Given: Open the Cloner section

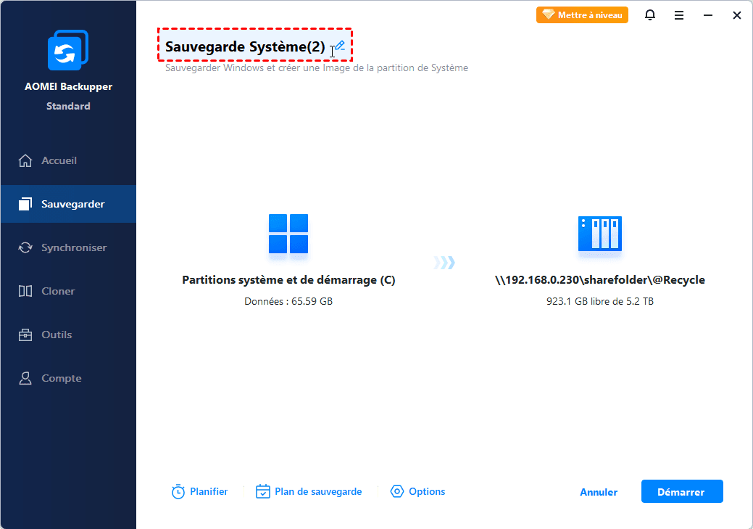Looking at the screenshot, I should tap(68, 291).
